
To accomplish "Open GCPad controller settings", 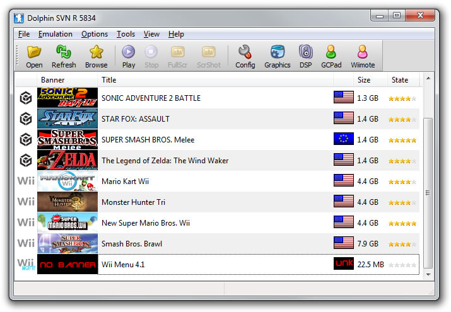I will [331, 56].
